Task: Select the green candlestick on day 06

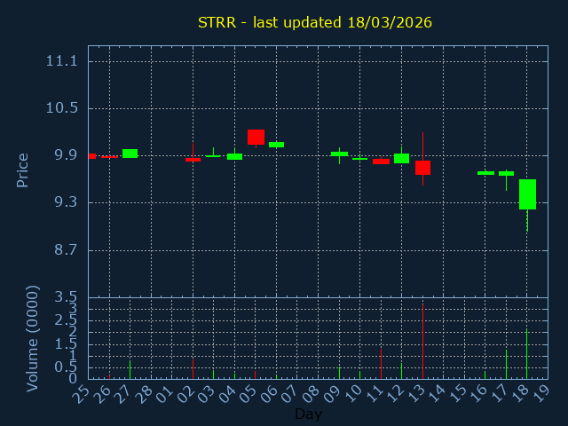Action: pos(276,144)
